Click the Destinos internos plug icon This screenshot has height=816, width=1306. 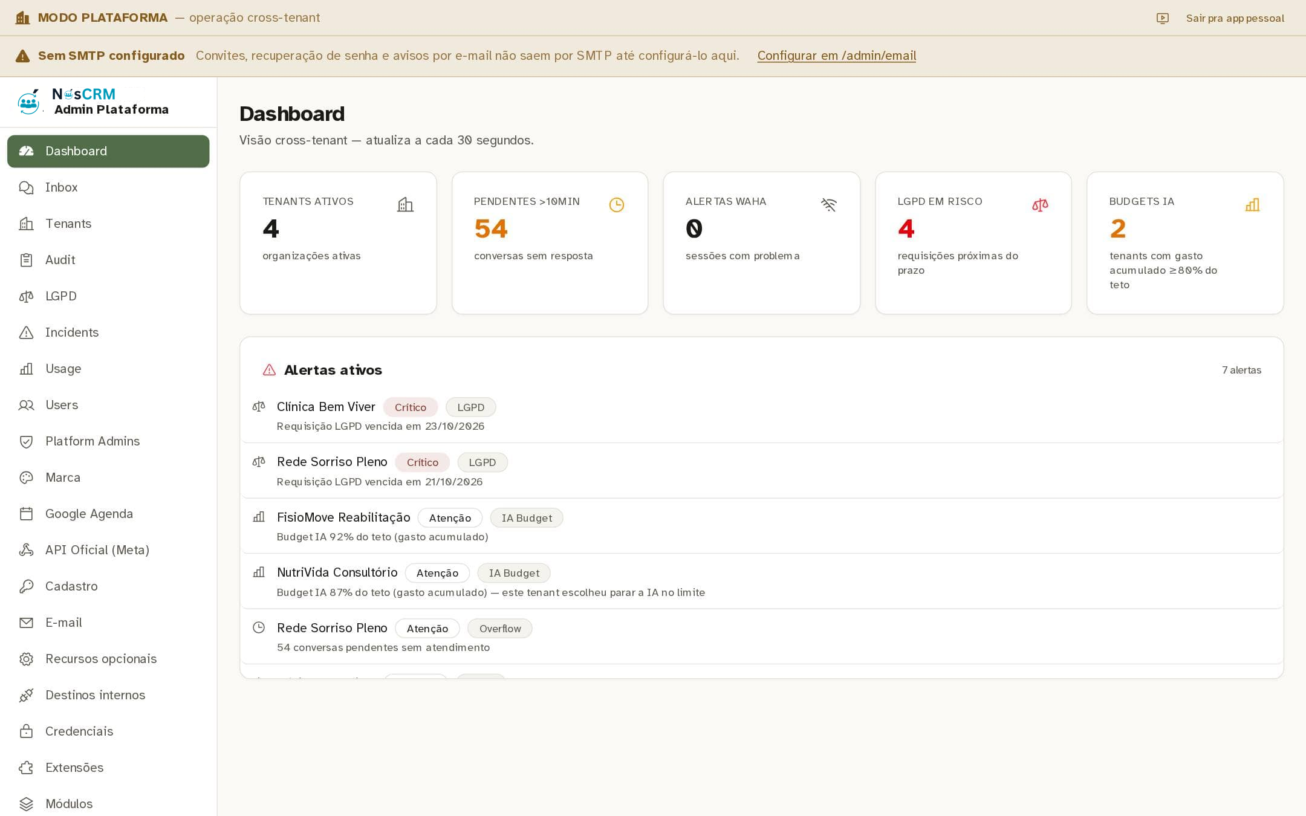(26, 695)
